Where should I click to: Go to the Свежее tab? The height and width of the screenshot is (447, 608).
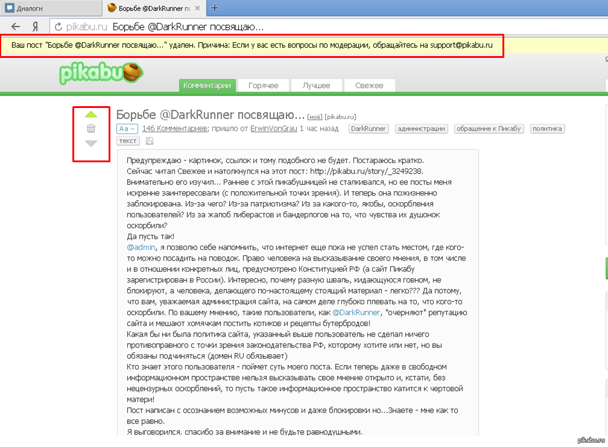click(x=369, y=85)
